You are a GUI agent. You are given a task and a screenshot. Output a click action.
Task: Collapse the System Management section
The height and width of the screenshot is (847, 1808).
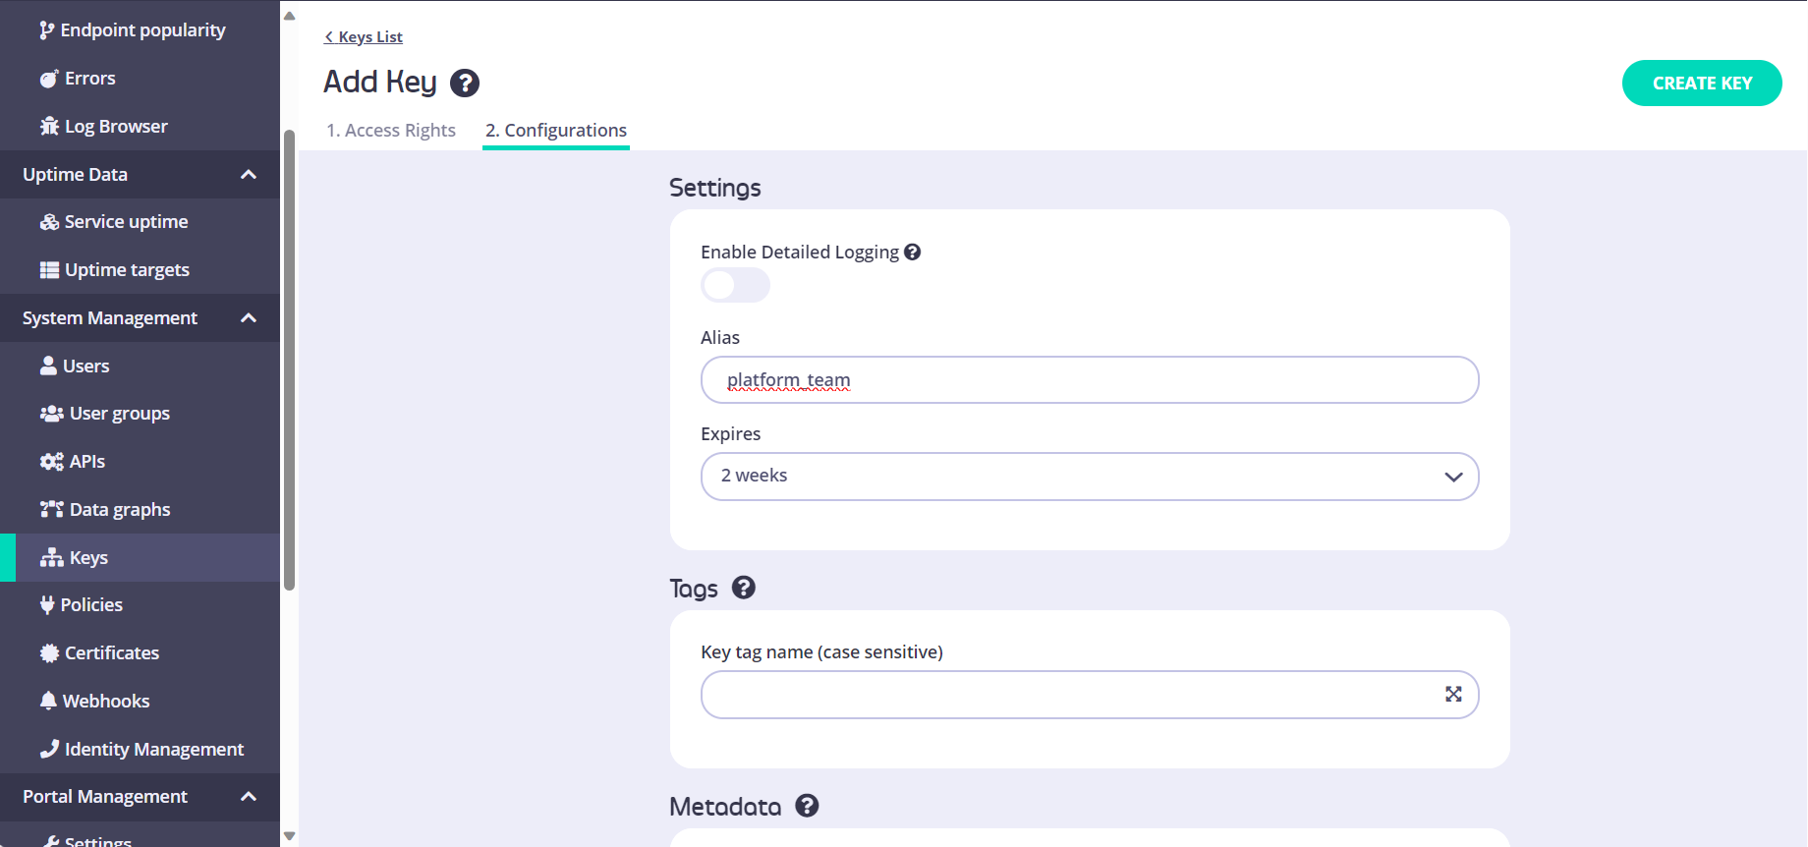pyautogui.click(x=249, y=318)
